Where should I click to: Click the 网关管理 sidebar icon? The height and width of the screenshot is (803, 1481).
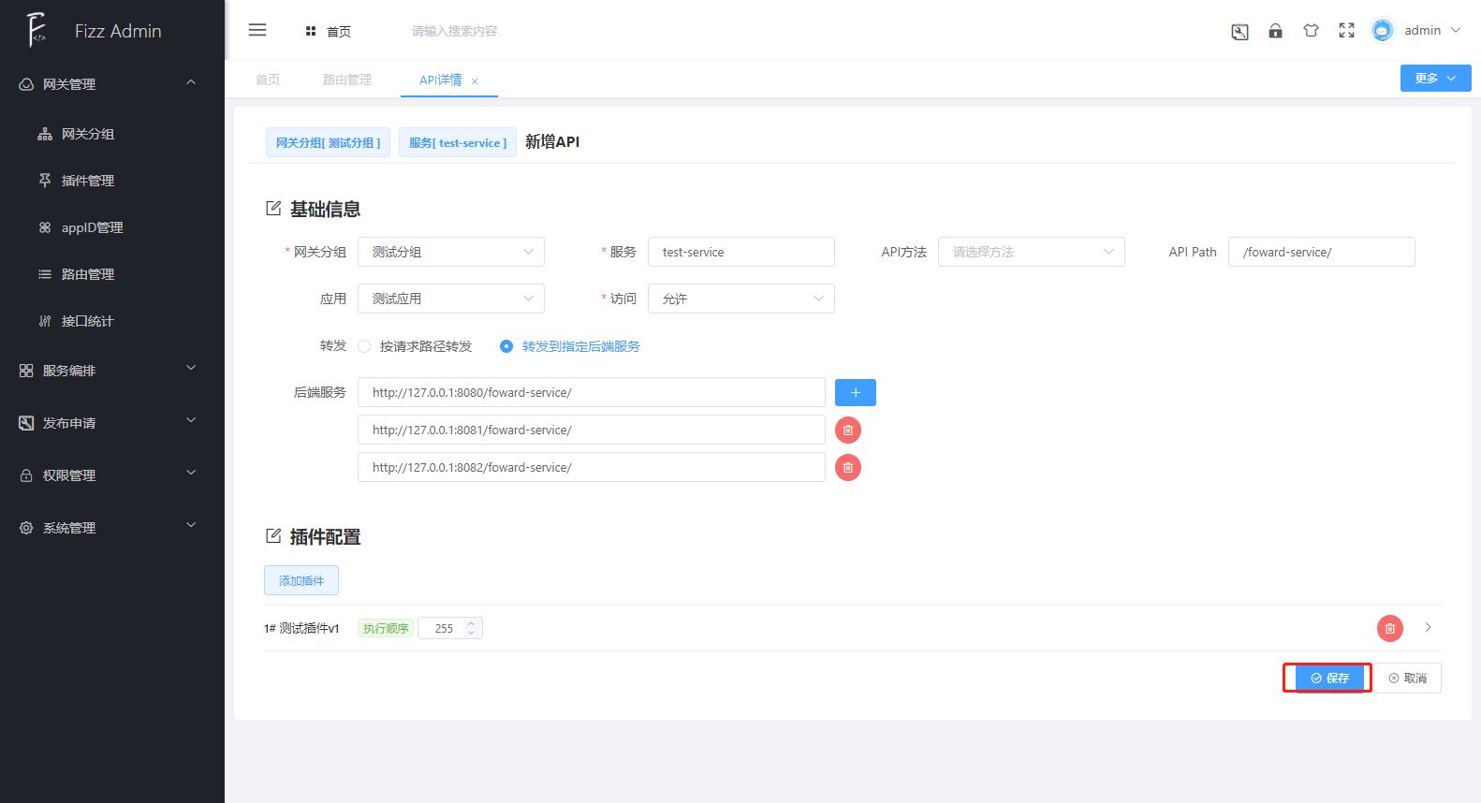[x=26, y=84]
